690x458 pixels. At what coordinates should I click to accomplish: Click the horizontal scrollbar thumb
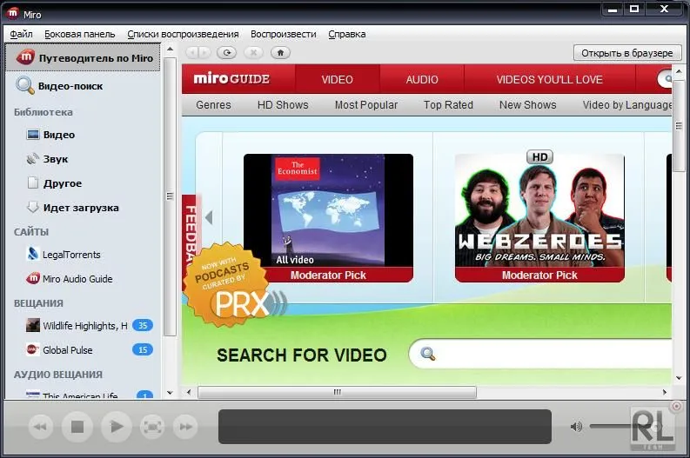pyautogui.click(x=337, y=392)
